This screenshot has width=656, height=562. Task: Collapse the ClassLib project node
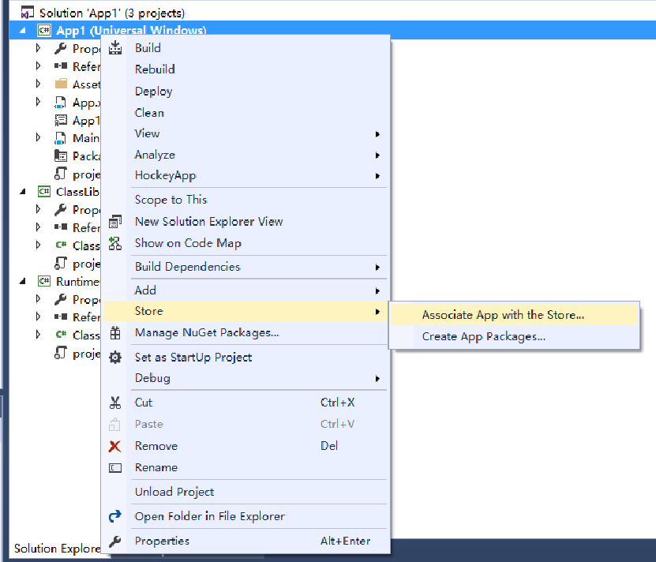tap(23, 192)
